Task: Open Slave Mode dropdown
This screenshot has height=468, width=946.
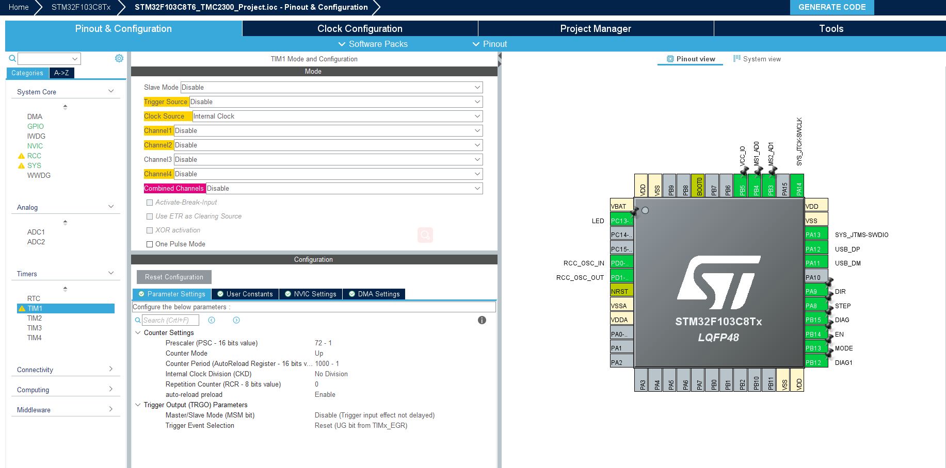Action: click(331, 88)
